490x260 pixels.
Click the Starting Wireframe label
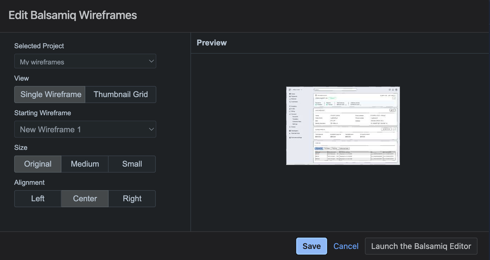tap(43, 113)
